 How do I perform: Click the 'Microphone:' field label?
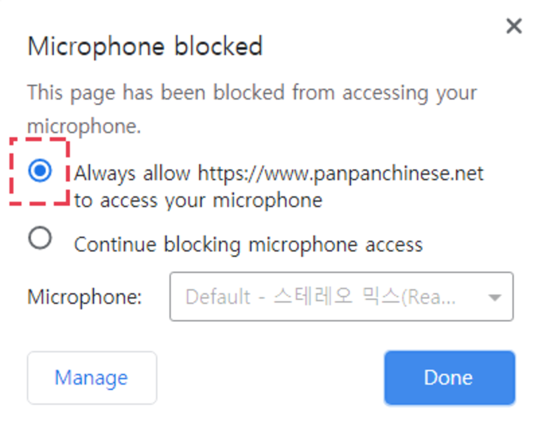click(85, 297)
